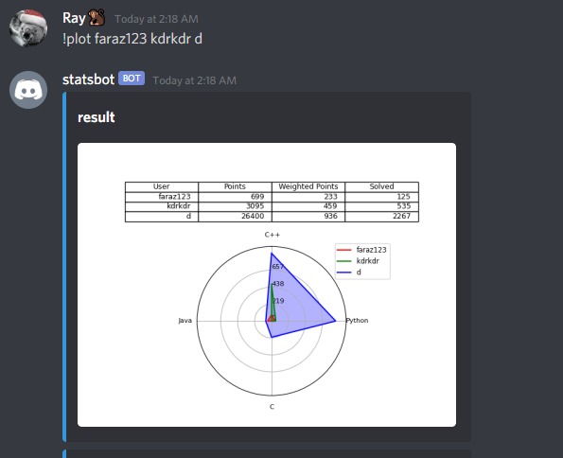
Task: Click the points value 699
Action: click(257, 197)
